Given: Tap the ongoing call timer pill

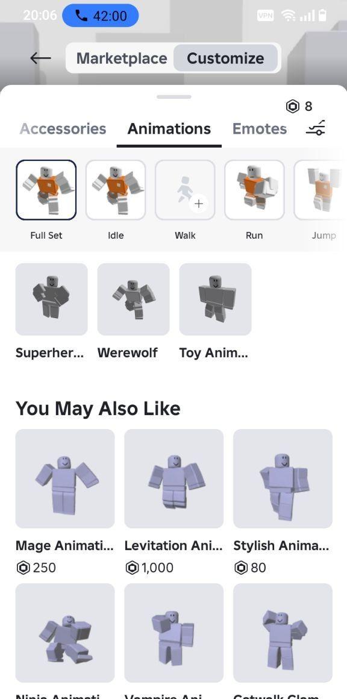Looking at the screenshot, I should (100, 16).
